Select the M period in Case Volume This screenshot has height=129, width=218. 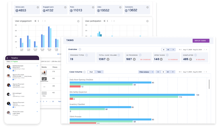(x=168, y=72)
